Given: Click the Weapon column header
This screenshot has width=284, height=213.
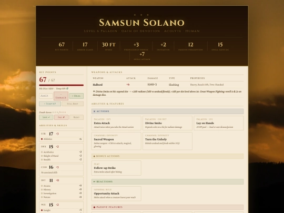Looking at the screenshot, I should coord(98,78).
